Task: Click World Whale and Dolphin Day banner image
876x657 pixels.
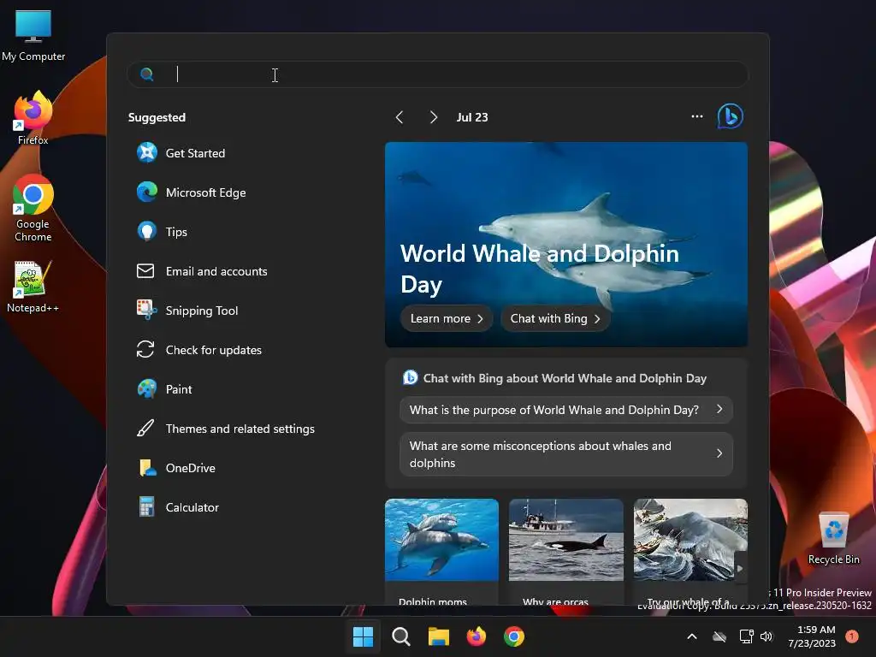Action: 566,244
